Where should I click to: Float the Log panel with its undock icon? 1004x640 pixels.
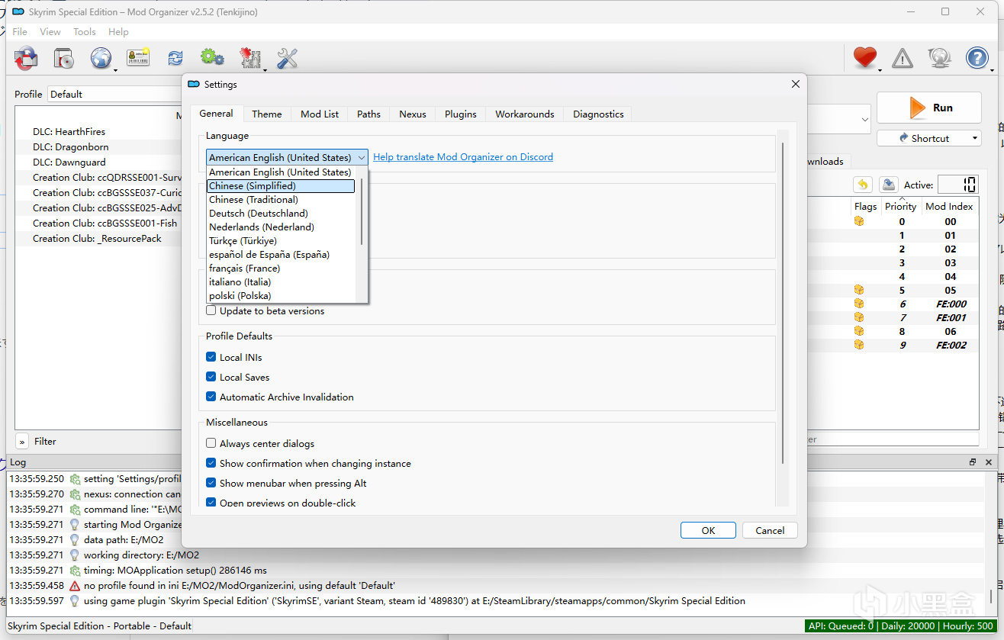point(973,462)
